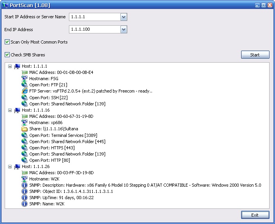275x224 pixels.
Task: Click the Exit button
Action: (x=255, y=215)
